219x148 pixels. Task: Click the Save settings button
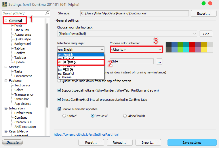pos(192,143)
